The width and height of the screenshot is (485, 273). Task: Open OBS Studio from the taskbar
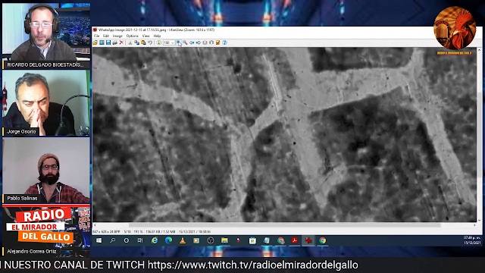[211, 240]
